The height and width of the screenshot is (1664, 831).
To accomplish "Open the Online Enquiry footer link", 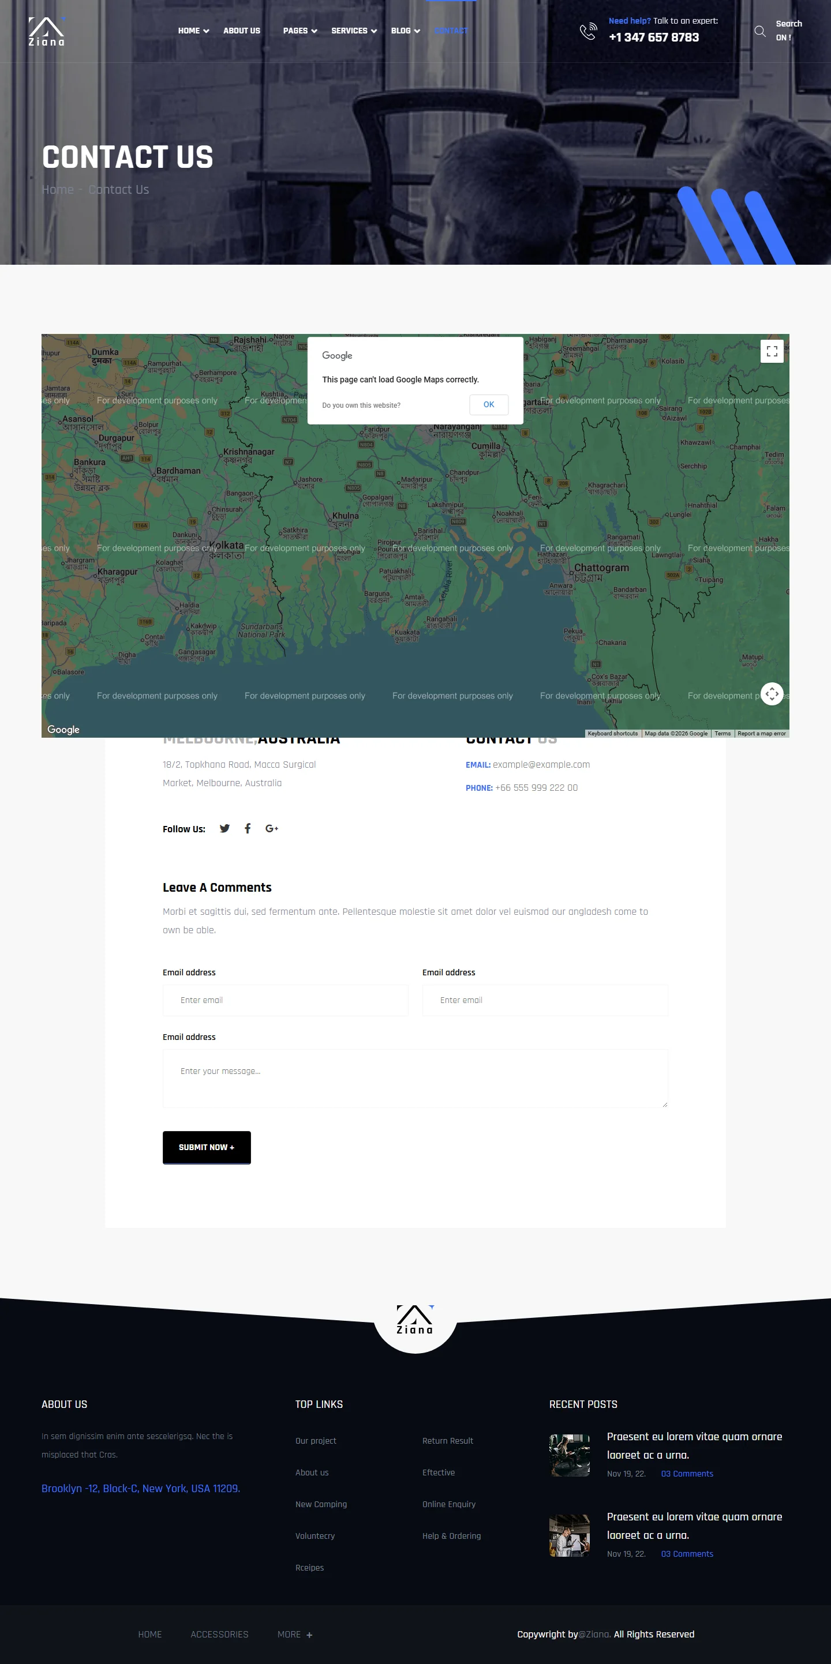I will [x=448, y=1504].
